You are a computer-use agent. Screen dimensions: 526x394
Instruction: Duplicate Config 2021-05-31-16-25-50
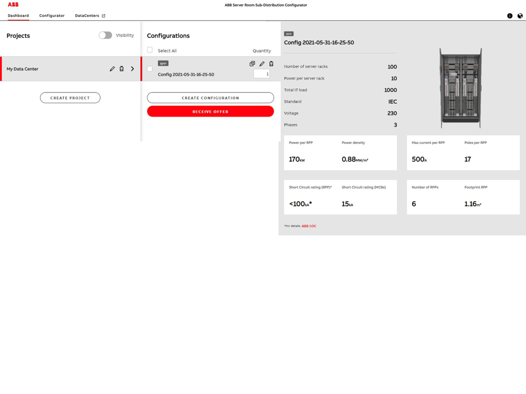point(252,64)
